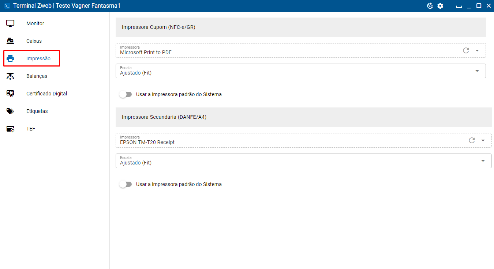Image resolution: width=494 pixels, height=269 pixels.
Task: Select the Impressão menu item
Action: (x=38, y=58)
